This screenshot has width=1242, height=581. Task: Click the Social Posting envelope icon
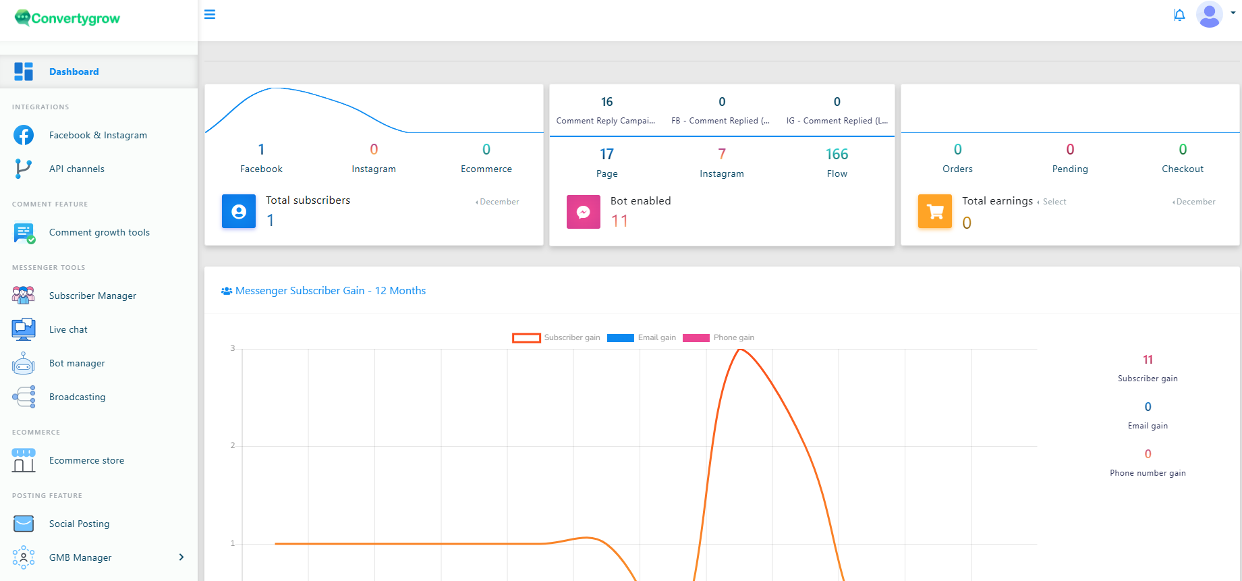click(x=24, y=524)
